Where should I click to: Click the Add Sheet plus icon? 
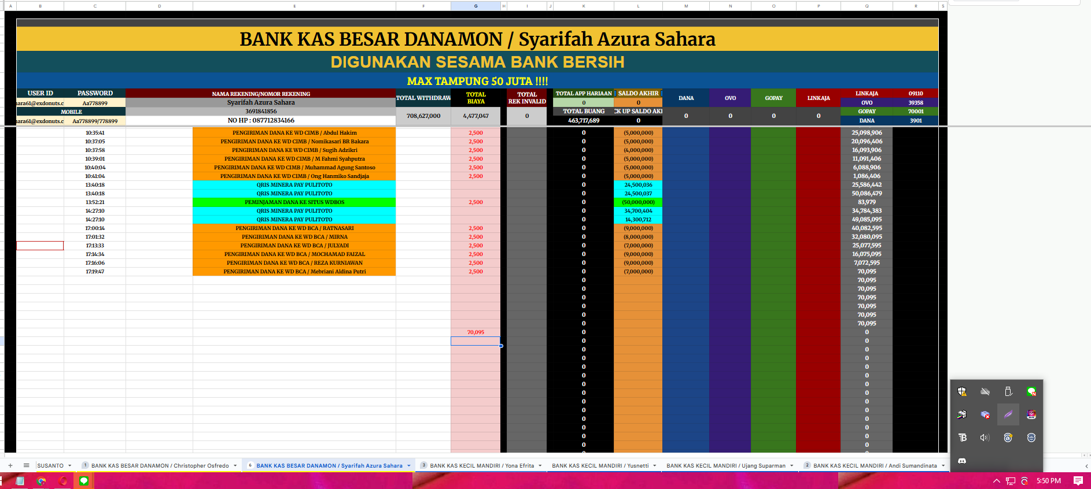(10, 465)
